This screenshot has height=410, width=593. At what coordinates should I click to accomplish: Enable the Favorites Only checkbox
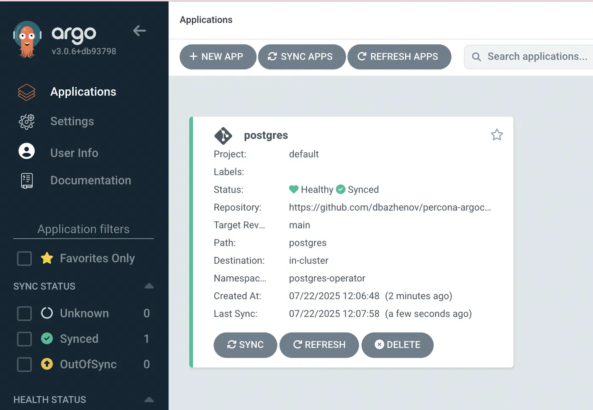coord(24,259)
